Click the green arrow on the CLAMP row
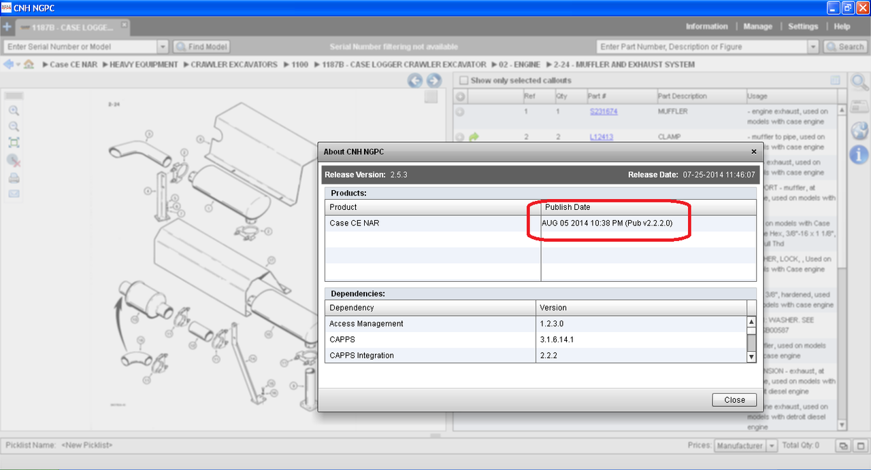871x470 pixels. click(x=474, y=137)
